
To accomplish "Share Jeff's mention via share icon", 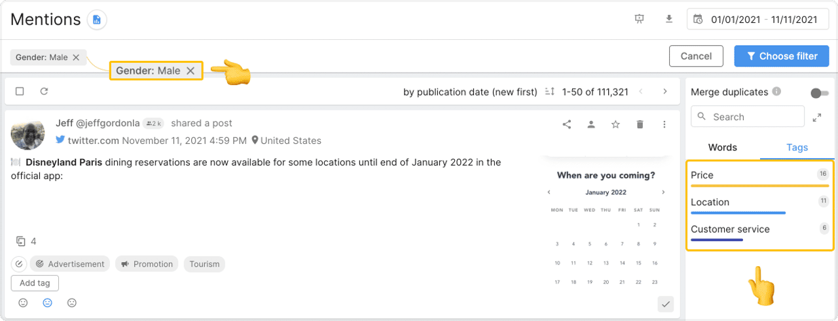I will (567, 124).
